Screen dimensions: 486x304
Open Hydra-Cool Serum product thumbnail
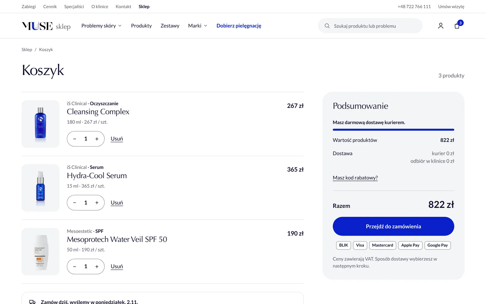(40, 188)
